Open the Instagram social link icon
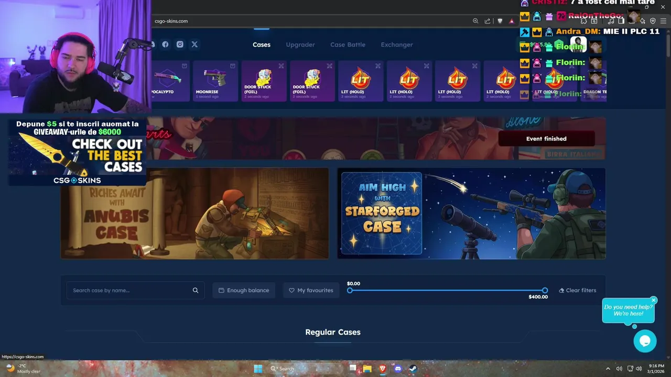The image size is (671, 377). tap(180, 45)
